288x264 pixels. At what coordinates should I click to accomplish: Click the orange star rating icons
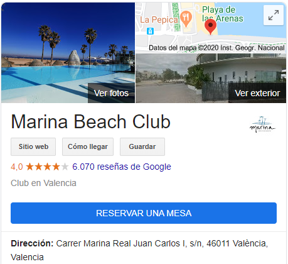coord(48,167)
